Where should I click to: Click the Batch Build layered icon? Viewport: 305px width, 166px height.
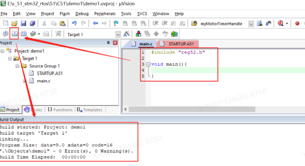point(33,34)
